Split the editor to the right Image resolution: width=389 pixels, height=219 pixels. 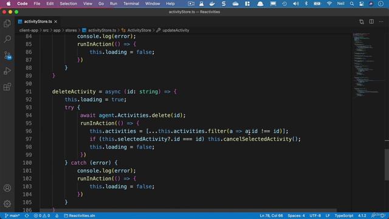click(371, 22)
